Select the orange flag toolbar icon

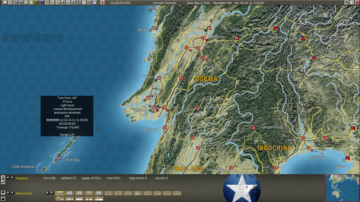47,3
